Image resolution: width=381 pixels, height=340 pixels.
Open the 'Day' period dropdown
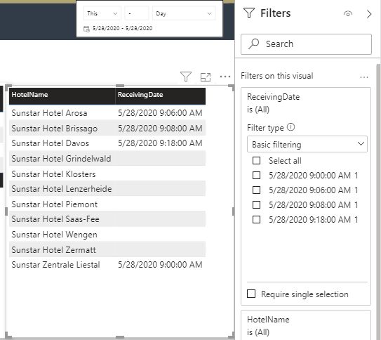pos(184,13)
